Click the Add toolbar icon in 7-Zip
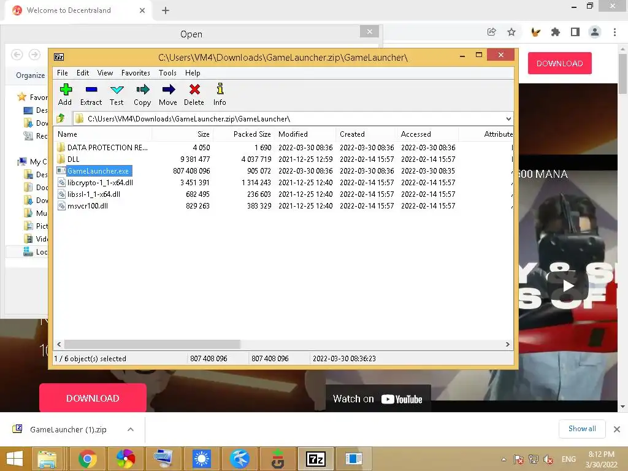This screenshot has width=628, height=471. click(65, 90)
